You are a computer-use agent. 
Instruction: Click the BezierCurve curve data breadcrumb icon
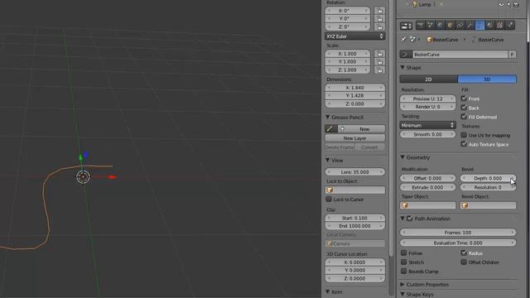(474, 40)
